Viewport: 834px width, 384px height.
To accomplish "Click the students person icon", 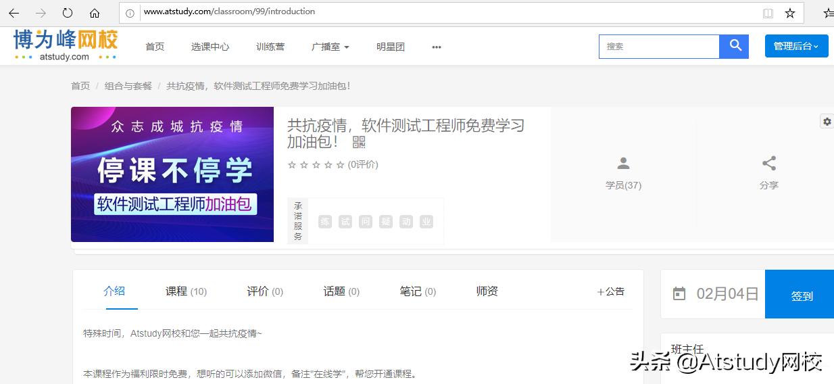I will tap(623, 164).
